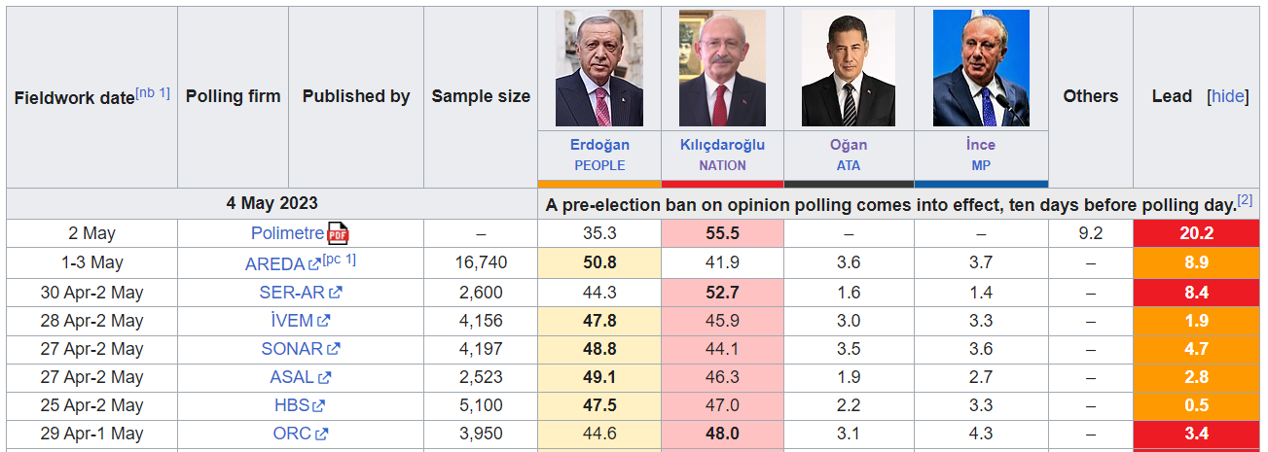Click the SER-AR external link icon

[336, 292]
